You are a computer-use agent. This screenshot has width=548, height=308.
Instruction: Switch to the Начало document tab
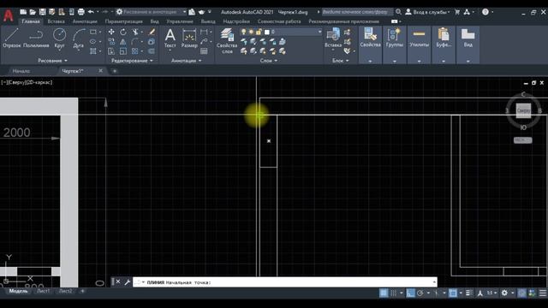(x=21, y=71)
